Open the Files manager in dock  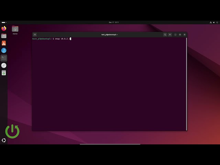coord(4,36)
